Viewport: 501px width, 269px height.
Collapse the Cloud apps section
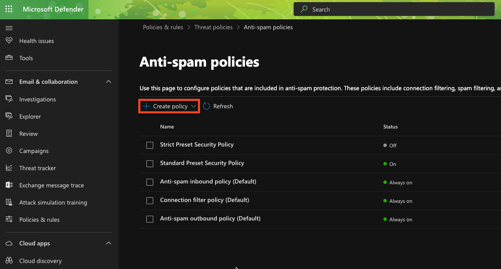(x=109, y=243)
